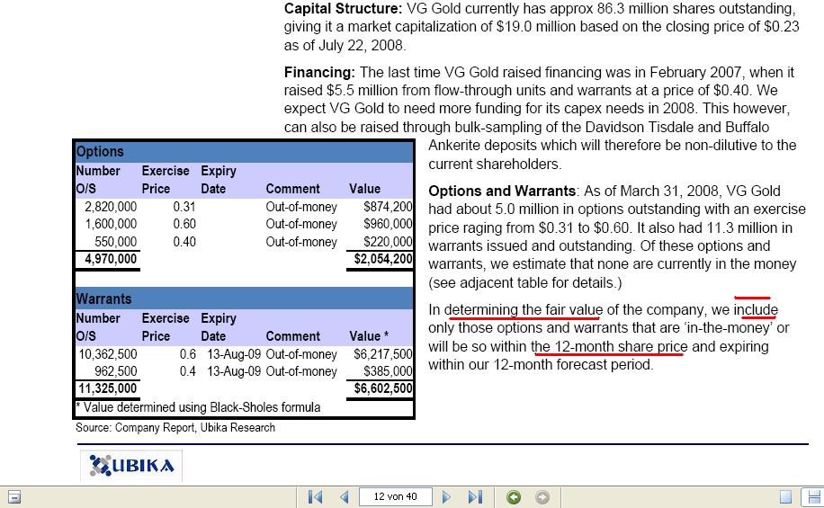
Task: Click the 'Warrants' table header
Action: pos(103,299)
